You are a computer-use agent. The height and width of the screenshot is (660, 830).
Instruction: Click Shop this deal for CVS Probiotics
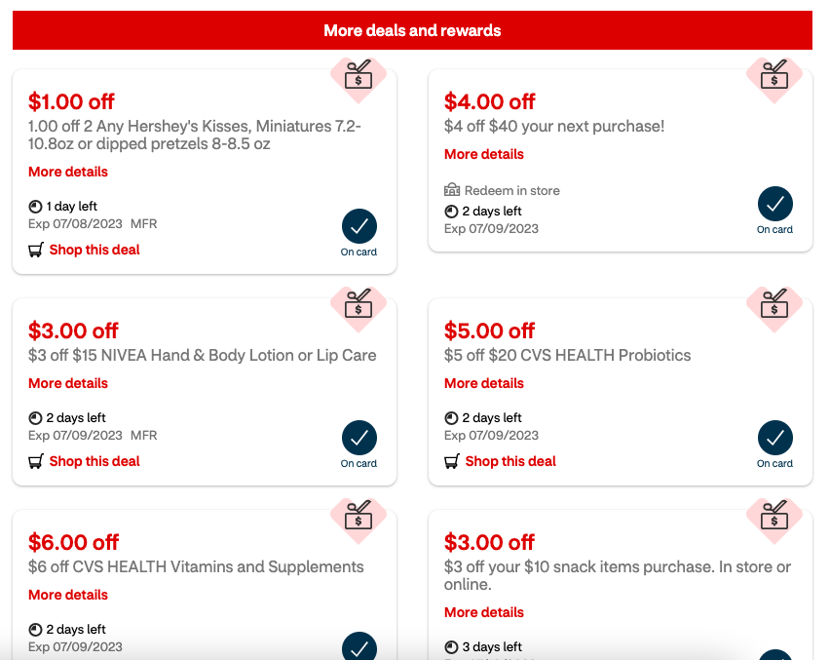(510, 461)
